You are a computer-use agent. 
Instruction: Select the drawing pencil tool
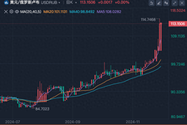pyautogui.click(x=159, y=3)
